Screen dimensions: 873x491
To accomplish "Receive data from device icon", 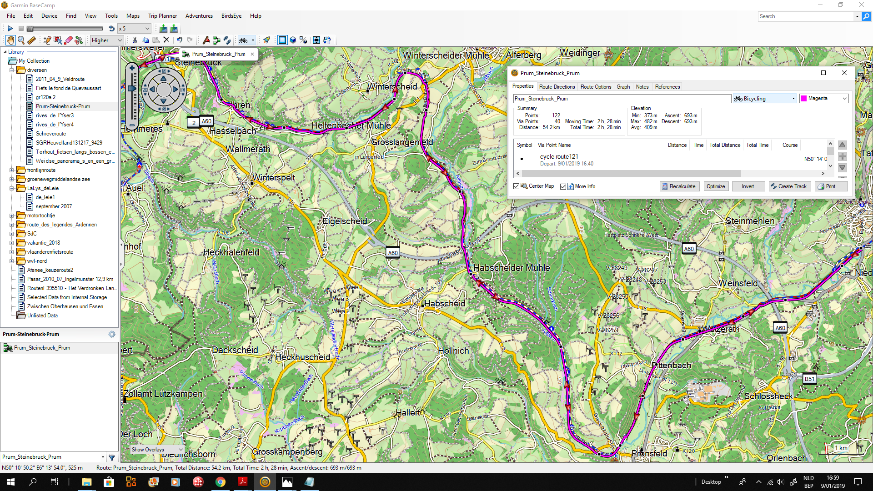I will 174,28.
